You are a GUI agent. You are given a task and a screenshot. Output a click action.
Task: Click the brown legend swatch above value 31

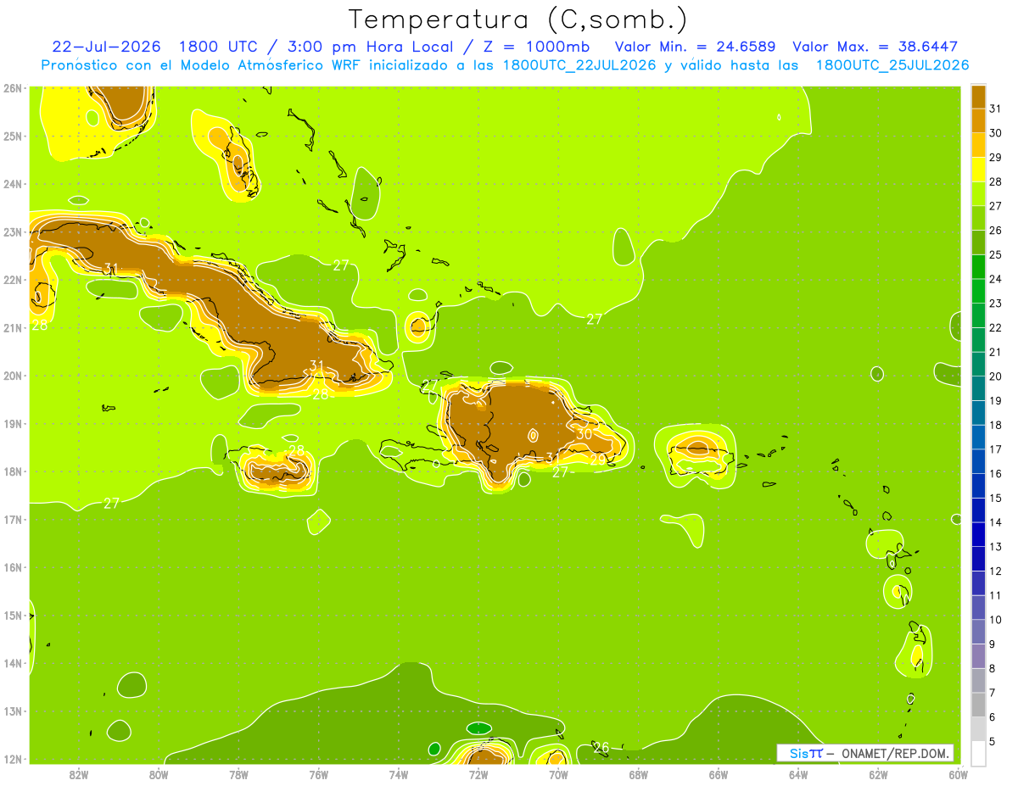978,98
